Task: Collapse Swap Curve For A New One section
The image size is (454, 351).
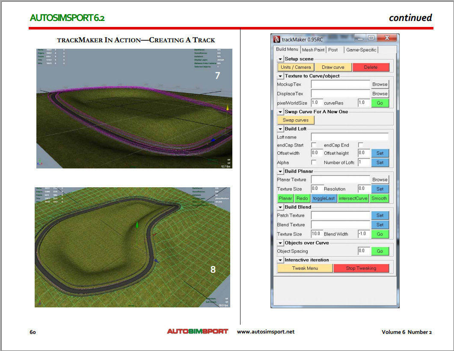Action: 280,112
